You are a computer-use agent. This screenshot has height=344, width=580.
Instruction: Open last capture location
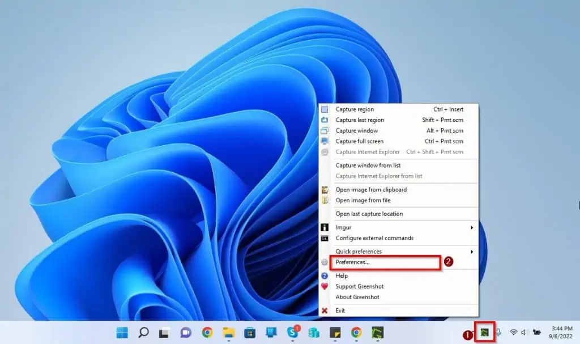[369, 214]
